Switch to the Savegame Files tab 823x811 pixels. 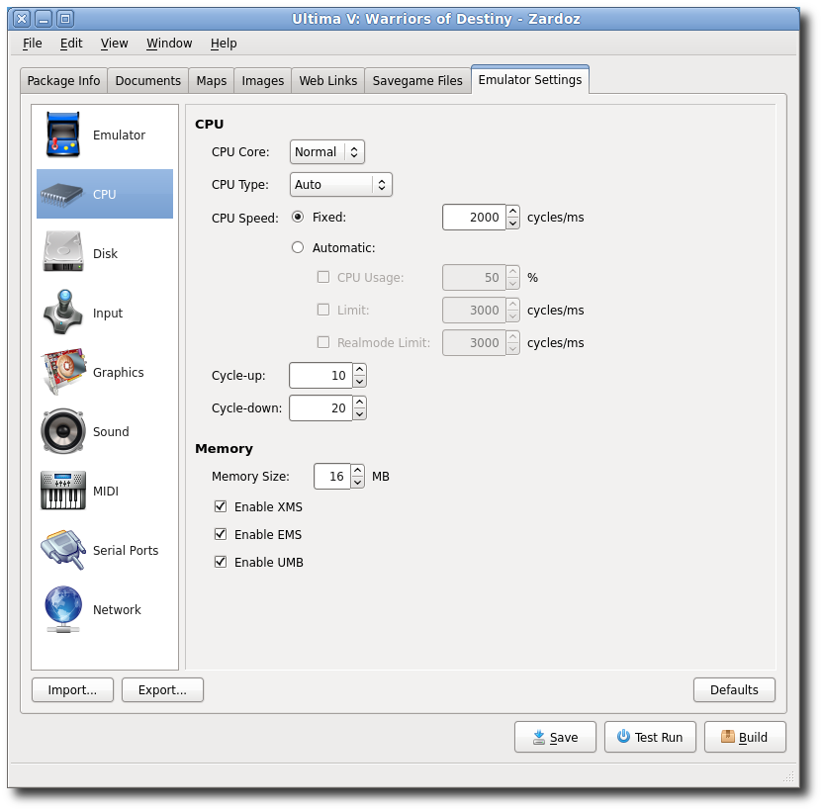coord(417,81)
